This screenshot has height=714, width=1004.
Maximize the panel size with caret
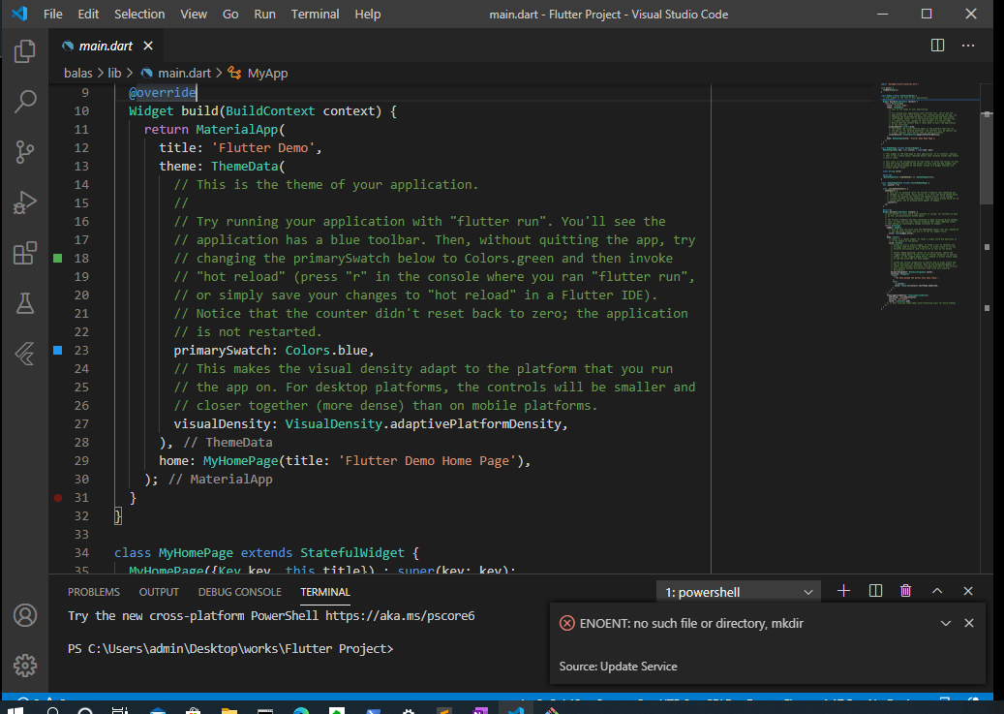[937, 591]
